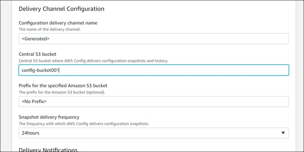The height and width of the screenshot is (152, 304).
Task: Click the Prefix for S3 bucket input
Action: pos(153,102)
